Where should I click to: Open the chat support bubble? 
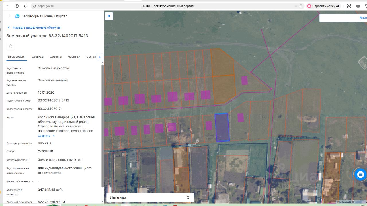tap(360, 174)
